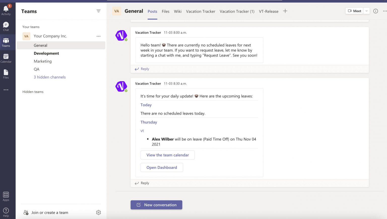Expand the 3 hidden channels list
The width and height of the screenshot is (387, 219).
tap(50, 77)
